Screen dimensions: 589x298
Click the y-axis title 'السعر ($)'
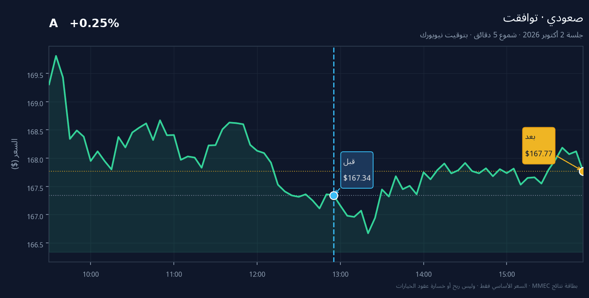pos(15,154)
